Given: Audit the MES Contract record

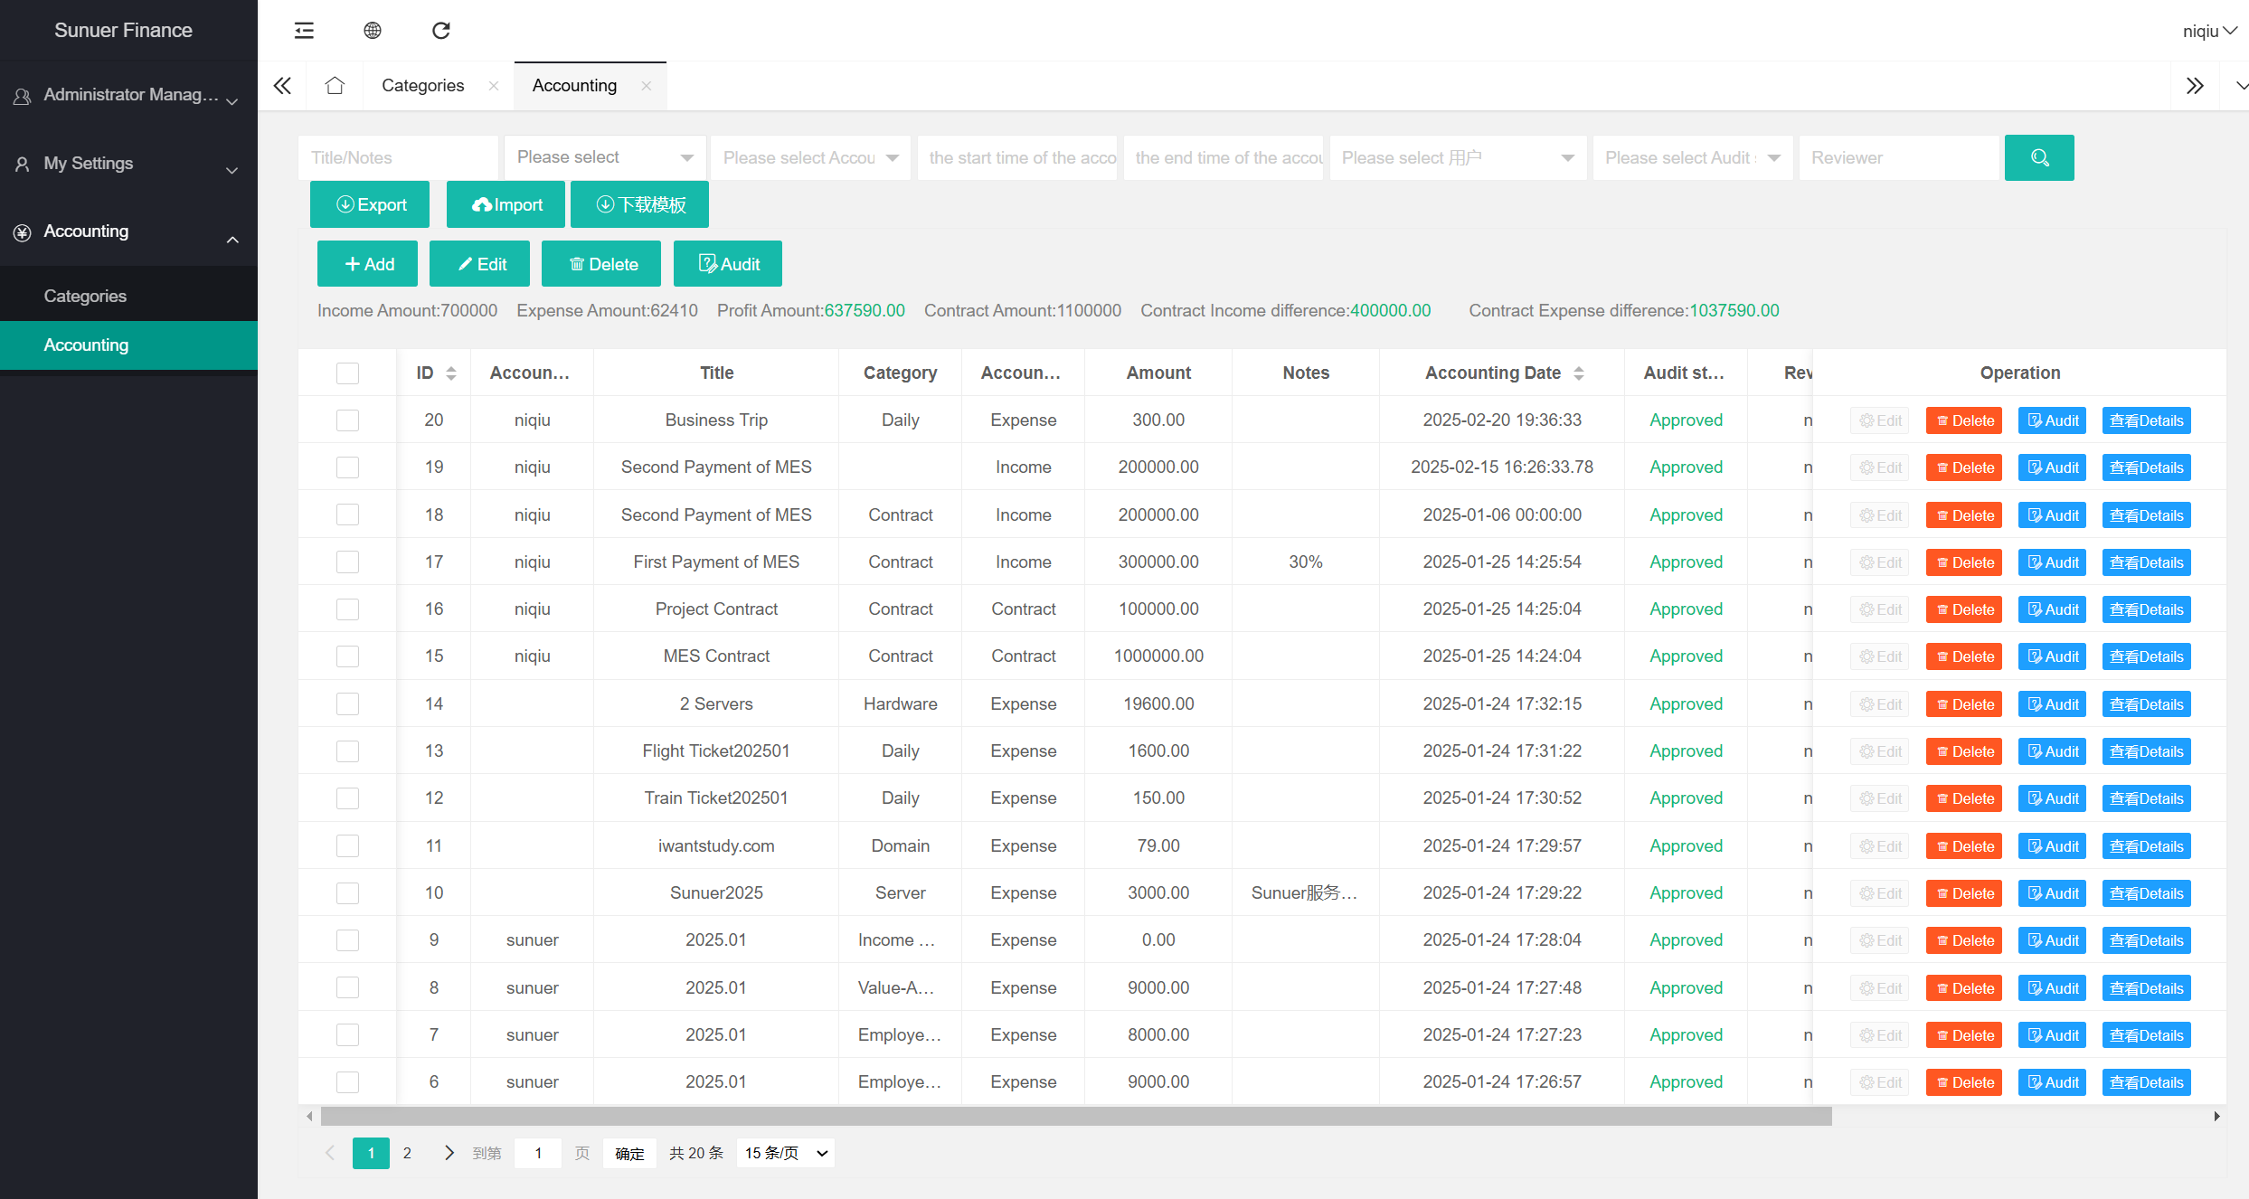Looking at the screenshot, I should [x=2052, y=656].
